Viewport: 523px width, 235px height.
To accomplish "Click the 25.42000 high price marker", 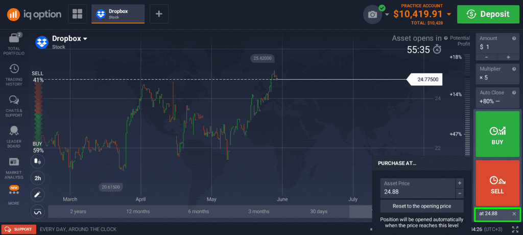I will pyautogui.click(x=263, y=58).
